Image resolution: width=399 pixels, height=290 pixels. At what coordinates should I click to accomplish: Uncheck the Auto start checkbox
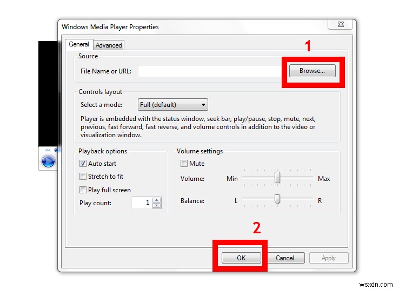click(x=83, y=164)
